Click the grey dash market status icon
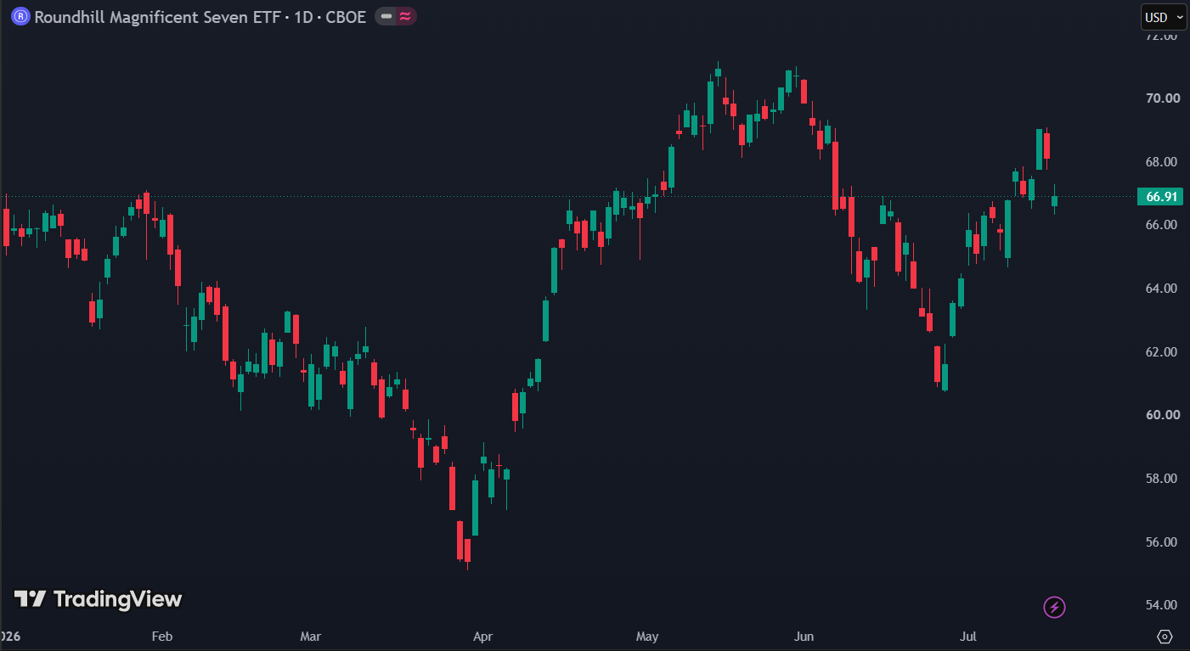The height and width of the screenshot is (651, 1190). click(x=386, y=16)
